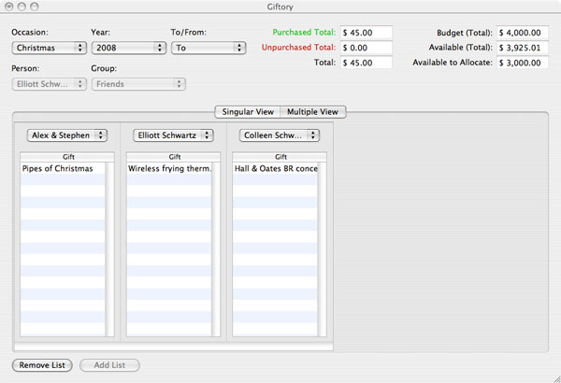Screen dimensions: 561x383
Task: Click the Add List button
Action: point(109,365)
